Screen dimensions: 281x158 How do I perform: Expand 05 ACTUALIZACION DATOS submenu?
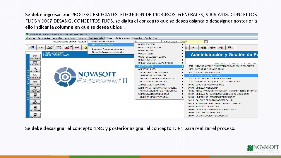pos(159,57)
